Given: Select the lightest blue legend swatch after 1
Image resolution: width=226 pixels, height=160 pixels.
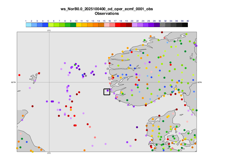Looking at the screenshot, I should pyautogui.click(x=28, y=25).
